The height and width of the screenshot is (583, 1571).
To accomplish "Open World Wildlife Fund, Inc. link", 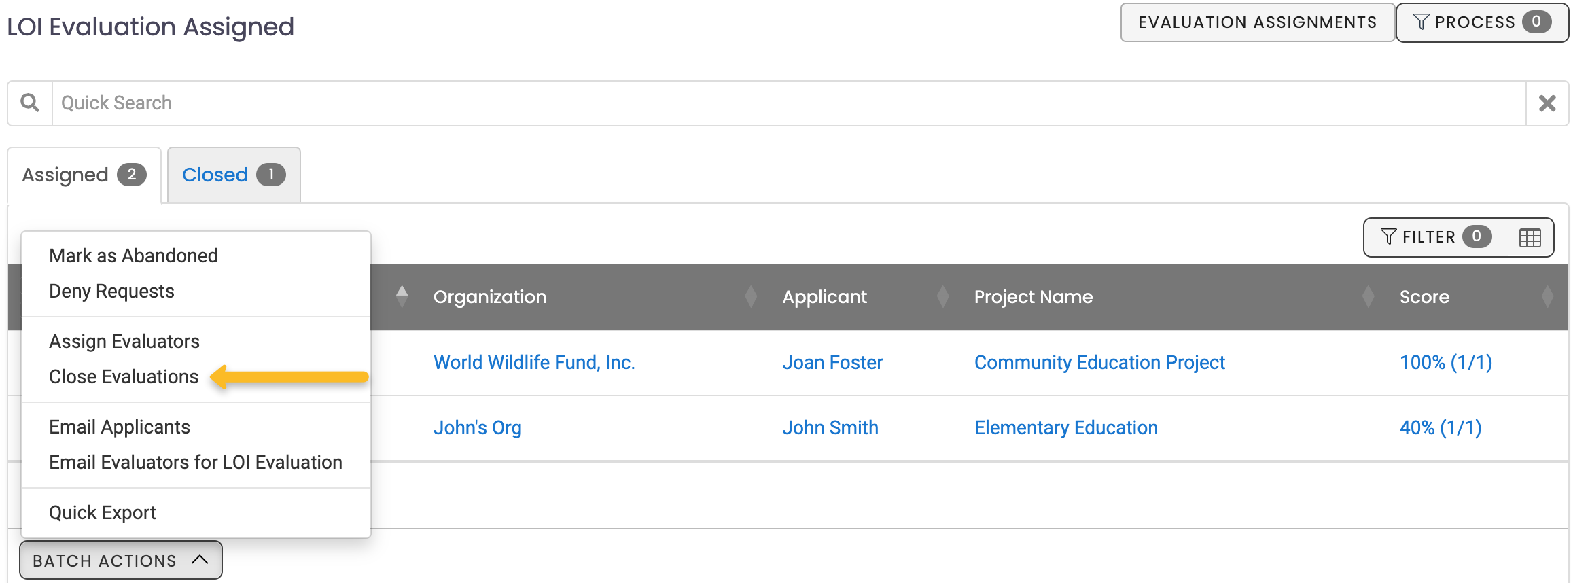I will [534, 362].
